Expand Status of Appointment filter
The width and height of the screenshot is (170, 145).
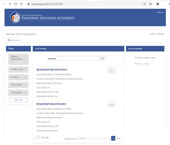coord(18,59)
